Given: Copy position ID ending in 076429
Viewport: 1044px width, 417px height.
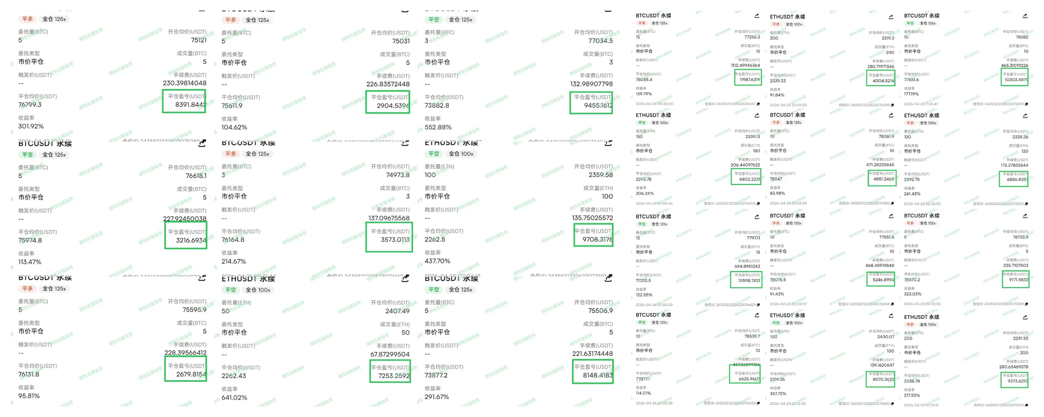Looking at the screenshot, I should point(758,305).
